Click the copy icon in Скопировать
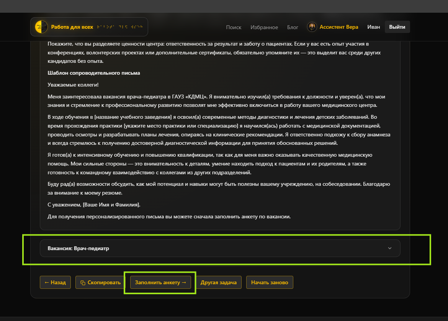This screenshot has height=321, width=448. 83,283
